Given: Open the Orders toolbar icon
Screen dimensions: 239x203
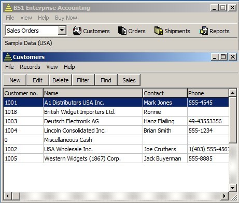Looking at the screenshot, I should pyautogui.click(x=132, y=31).
